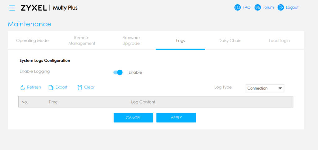318x150 pixels.
Task: Click the Forum chat icon
Action: (x=257, y=7)
